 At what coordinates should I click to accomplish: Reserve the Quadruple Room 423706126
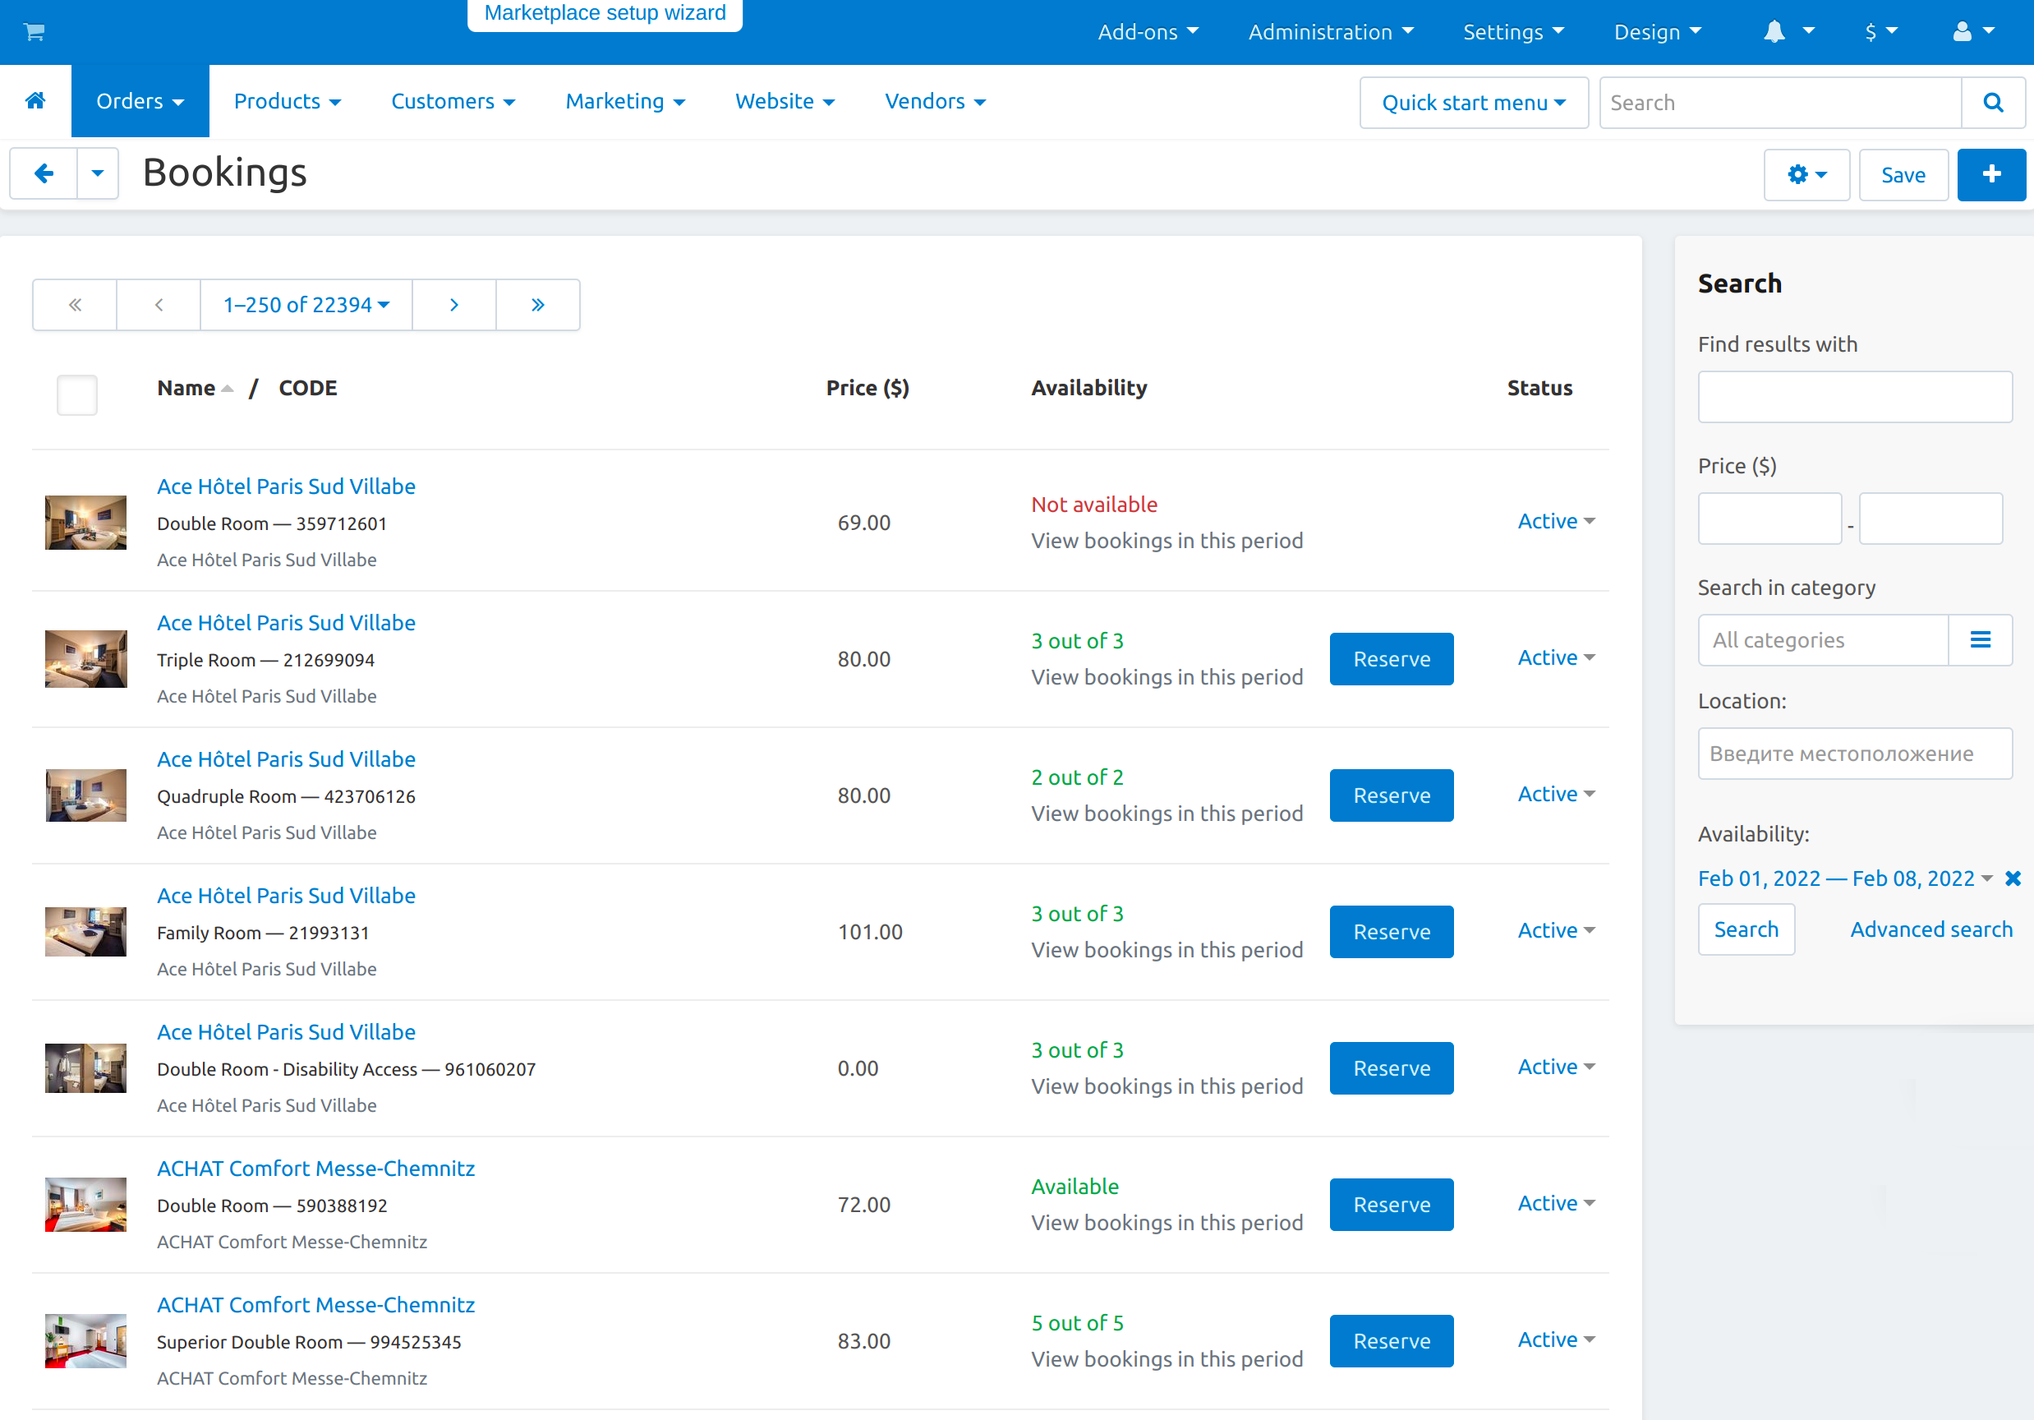1391,796
